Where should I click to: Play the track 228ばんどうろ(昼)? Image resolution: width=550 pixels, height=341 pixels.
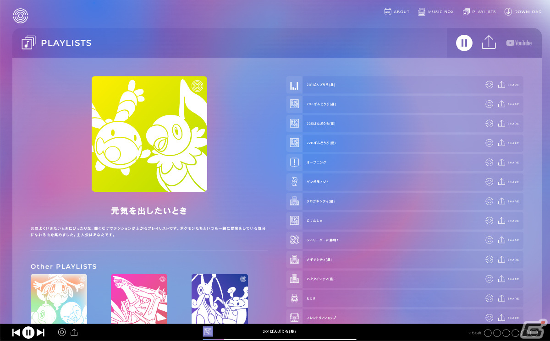coord(405,143)
